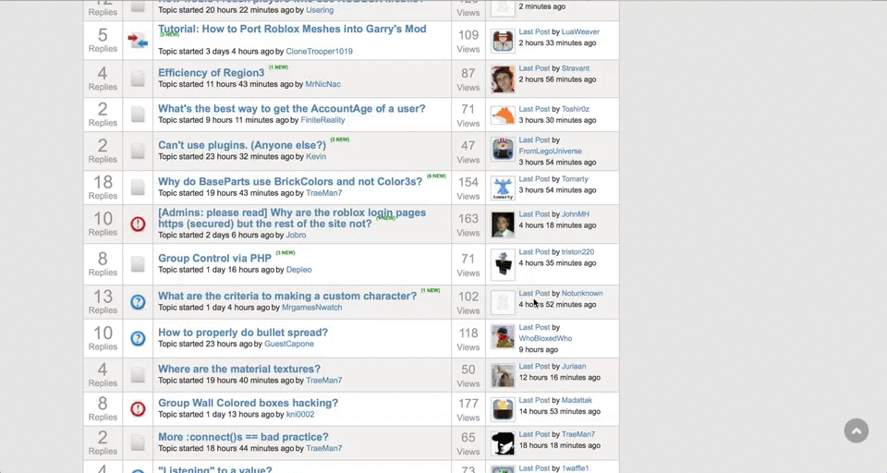
Task: Click WhoBloxedWho's avatar thumbnail
Action: coord(503,337)
